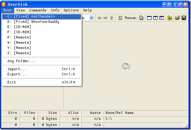Click the C:\ path in status row
The width and height of the screenshot is (191, 130).
pos(109,119)
